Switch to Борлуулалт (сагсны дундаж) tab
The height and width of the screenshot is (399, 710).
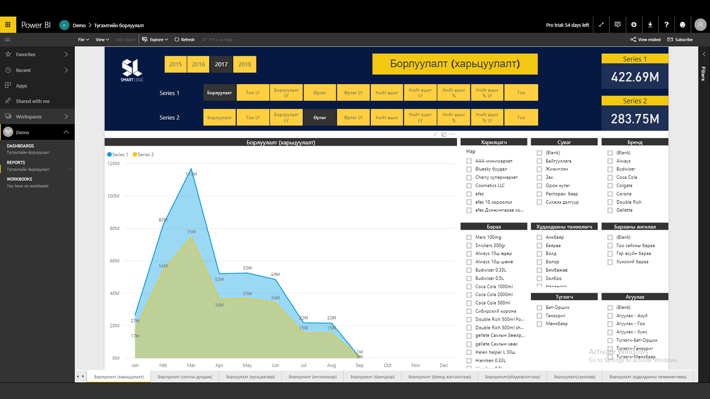(185, 377)
